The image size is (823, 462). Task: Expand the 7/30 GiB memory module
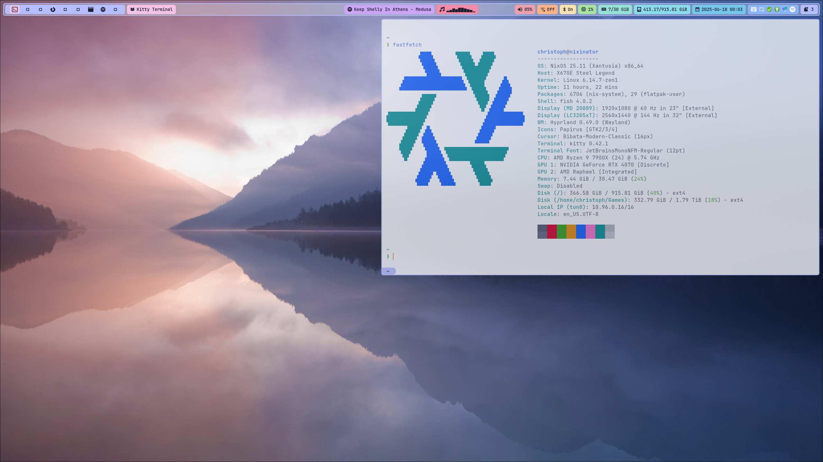[615, 9]
